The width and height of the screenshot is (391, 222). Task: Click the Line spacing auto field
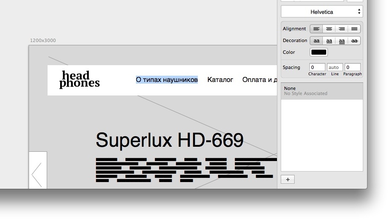(335, 67)
